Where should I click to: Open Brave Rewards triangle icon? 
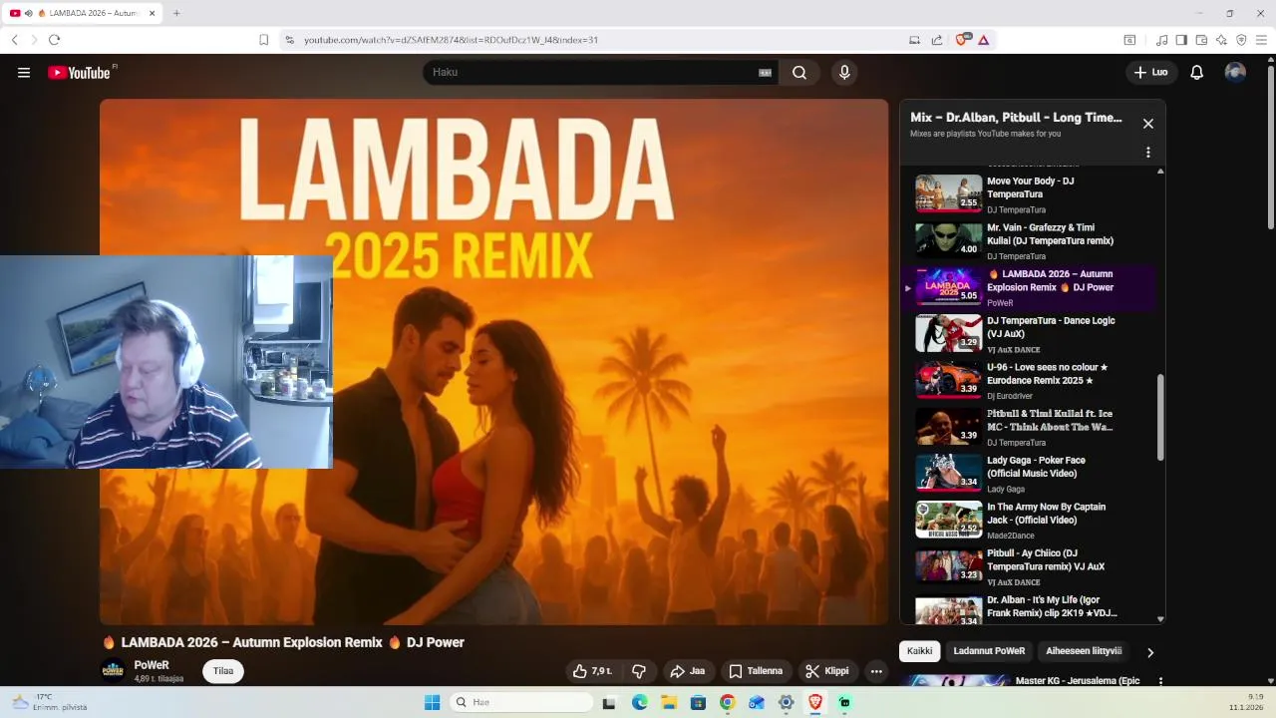[x=984, y=40]
